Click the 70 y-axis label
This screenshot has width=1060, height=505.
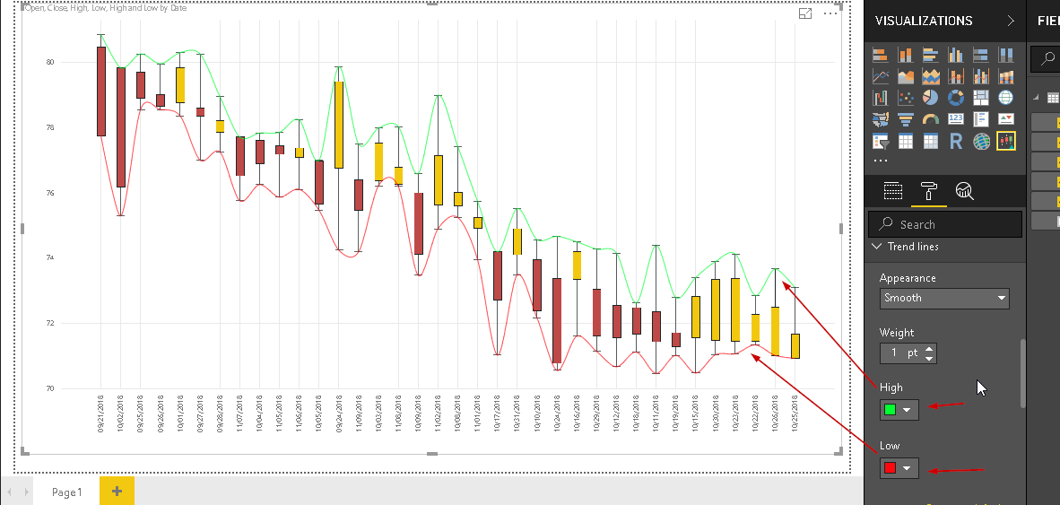(x=49, y=388)
